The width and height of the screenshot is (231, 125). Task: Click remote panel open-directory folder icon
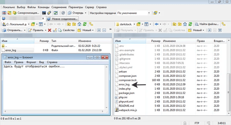pos(139,24)
